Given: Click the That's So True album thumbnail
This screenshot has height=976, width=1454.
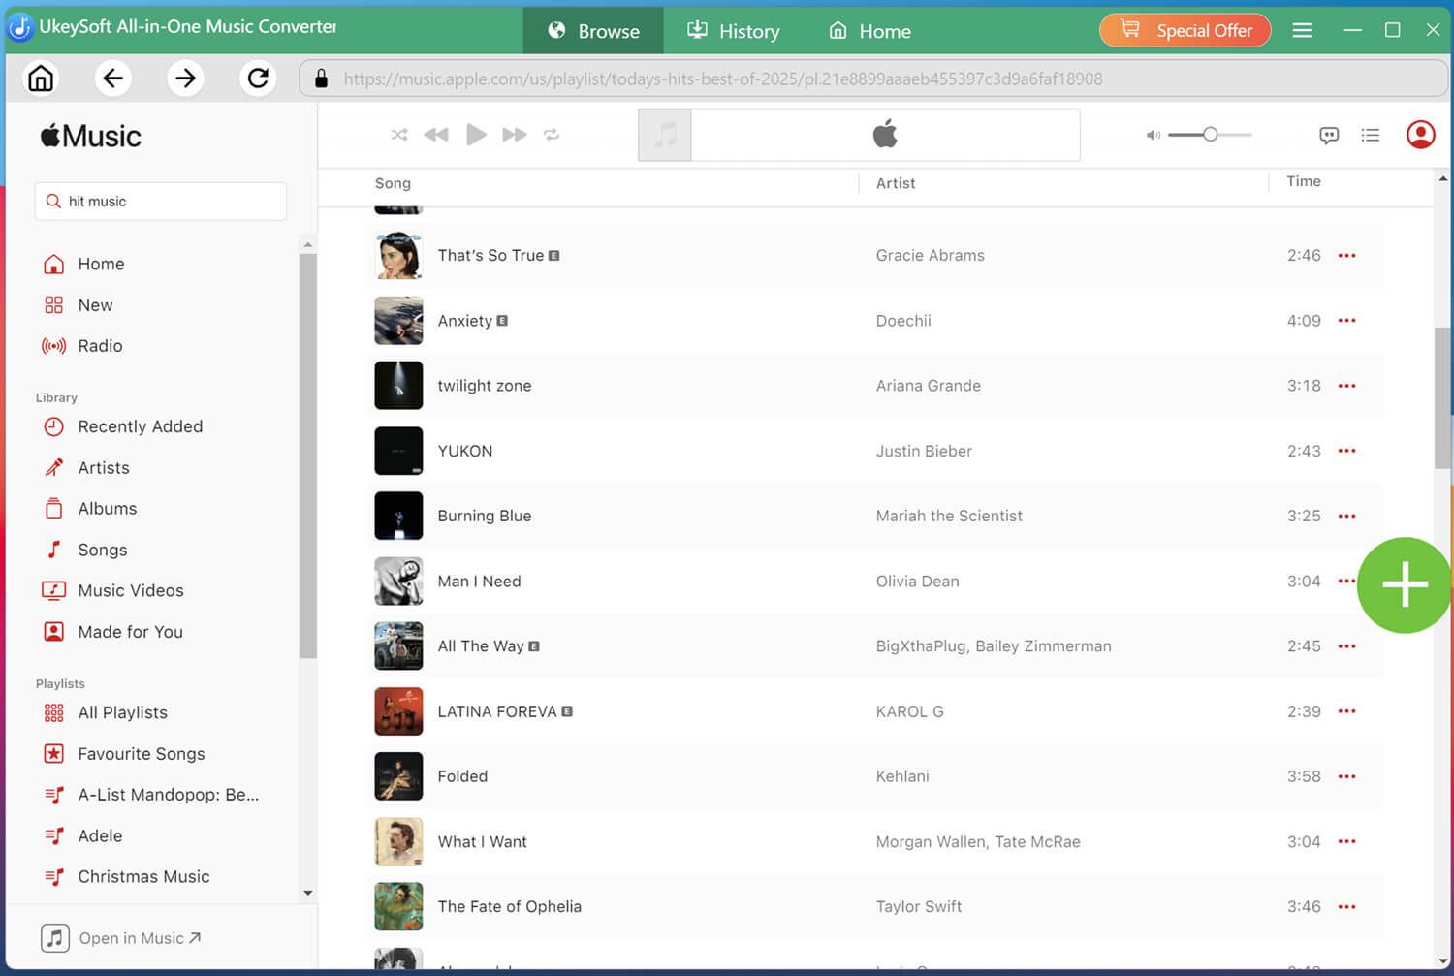Looking at the screenshot, I should pyautogui.click(x=398, y=256).
